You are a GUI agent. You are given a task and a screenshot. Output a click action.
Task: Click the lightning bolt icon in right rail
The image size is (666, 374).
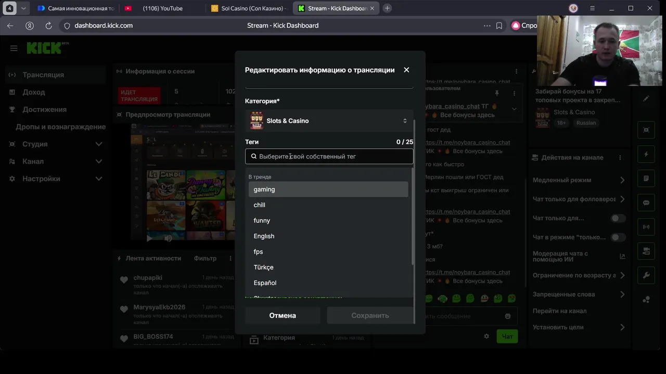coord(646,154)
